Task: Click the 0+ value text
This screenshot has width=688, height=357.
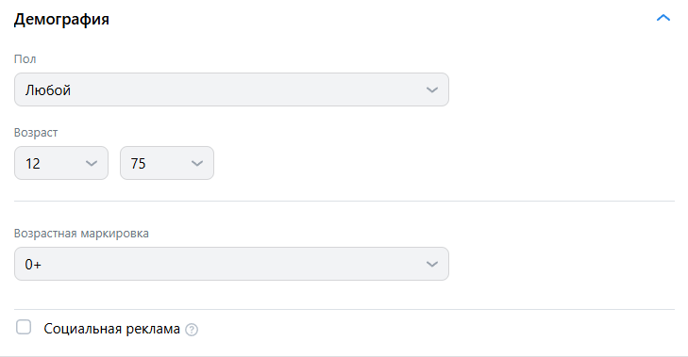Action: (33, 264)
